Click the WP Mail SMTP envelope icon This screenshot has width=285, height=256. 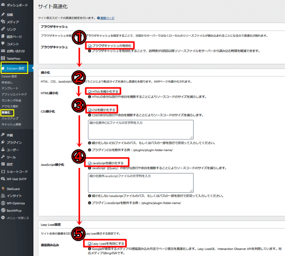click(x=3, y=179)
